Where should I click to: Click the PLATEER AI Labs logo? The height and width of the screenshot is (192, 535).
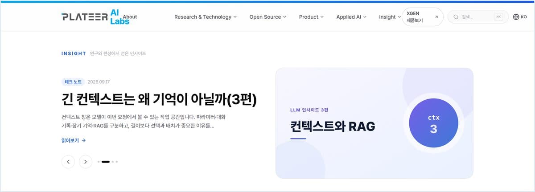click(x=95, y=17)
